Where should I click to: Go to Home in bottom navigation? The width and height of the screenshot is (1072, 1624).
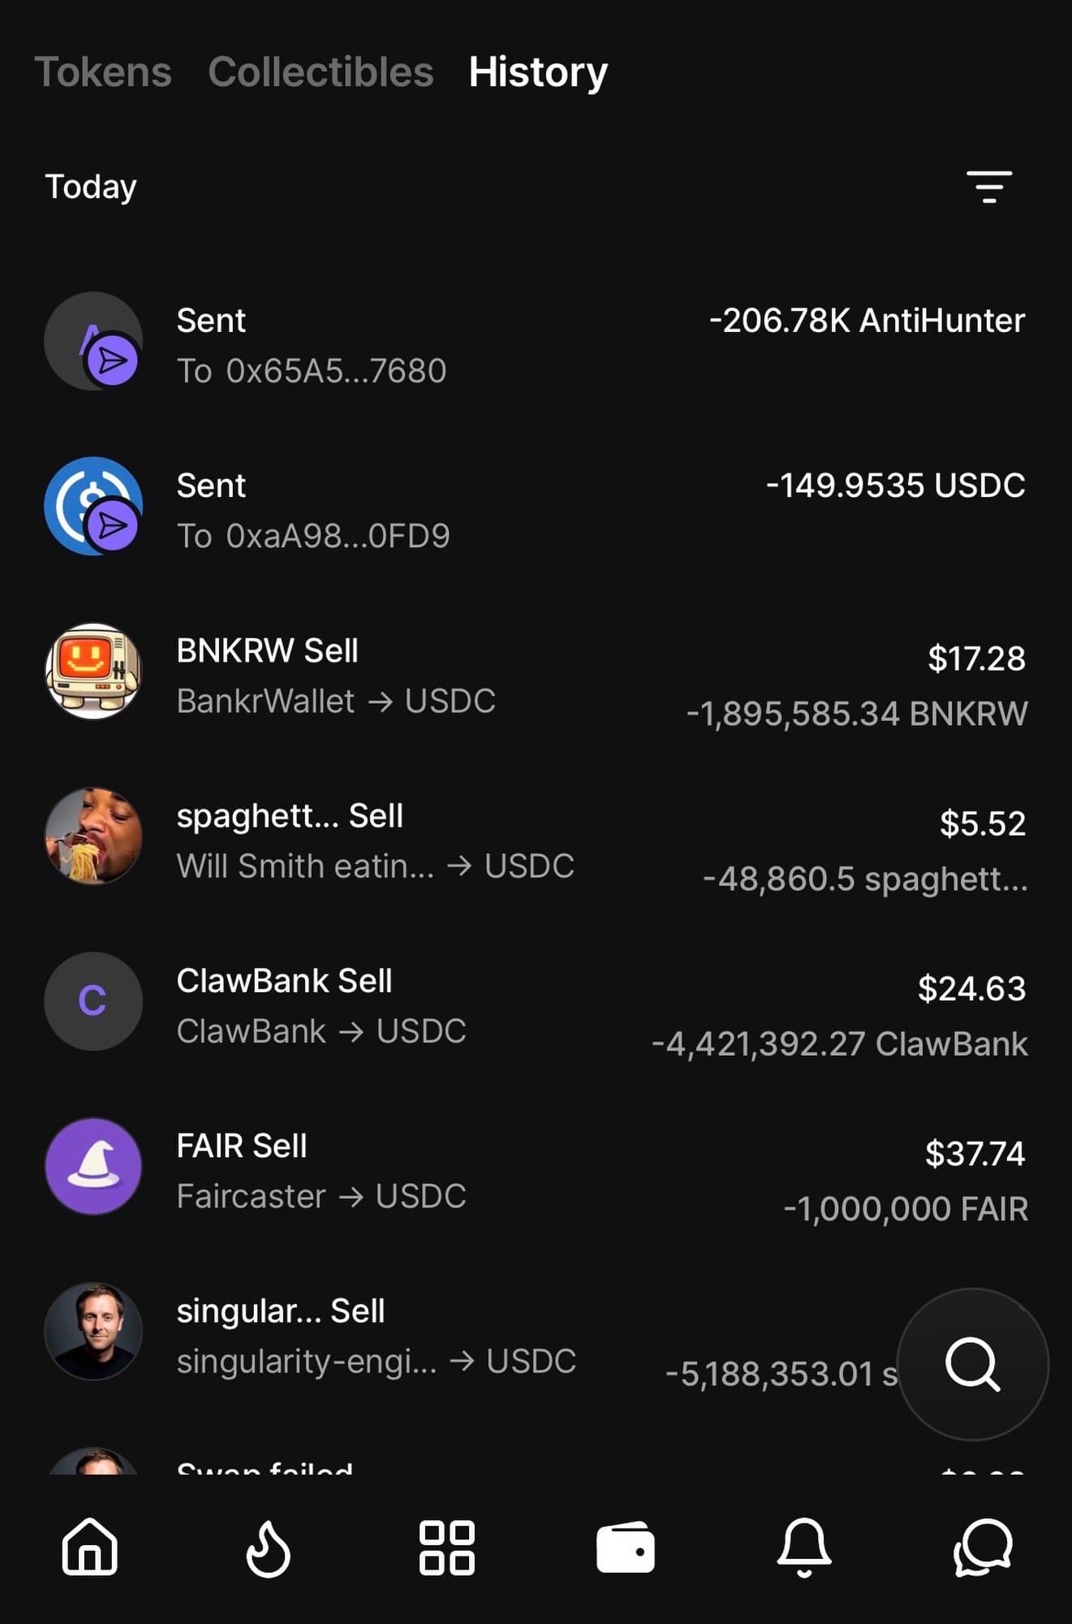click(x=90, y=1547)
